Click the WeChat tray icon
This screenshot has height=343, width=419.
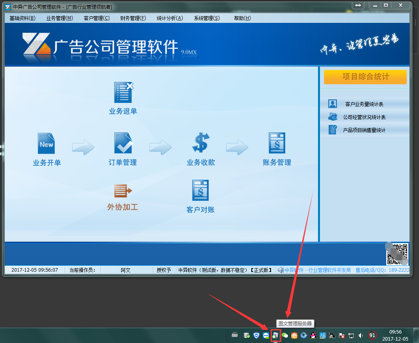285,335
